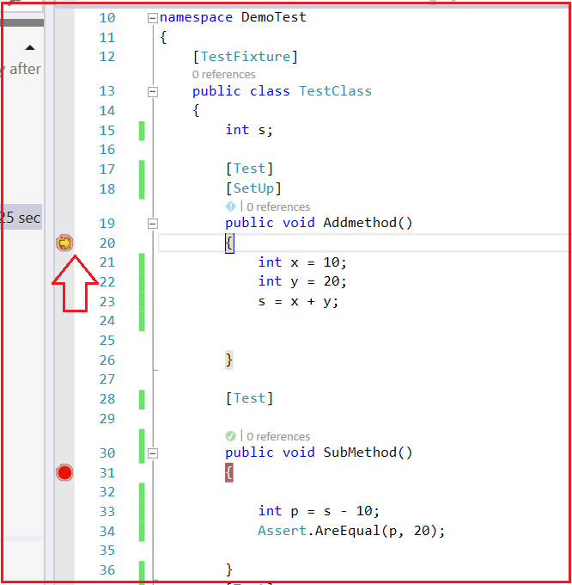Open 0 references link above Addmethod
This screenshot has height=585, width=572.
(278, 206)
